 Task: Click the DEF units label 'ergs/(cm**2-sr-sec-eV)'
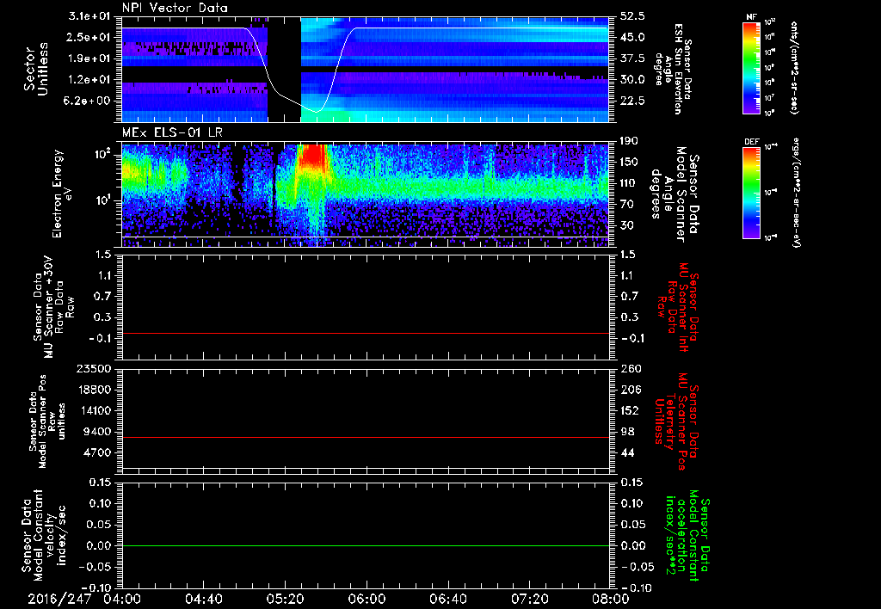796,193
